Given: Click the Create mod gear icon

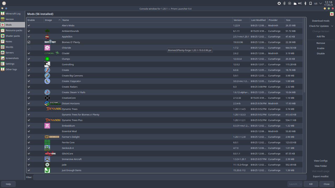Looking at the screenshot, I should [47, 70].
